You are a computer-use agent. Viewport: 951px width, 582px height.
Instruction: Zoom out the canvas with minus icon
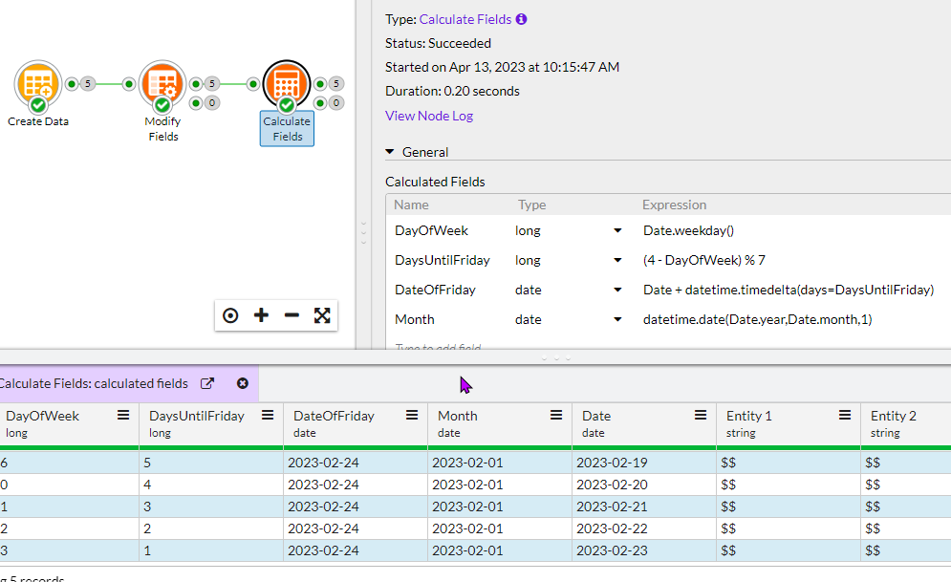point(292,315)
